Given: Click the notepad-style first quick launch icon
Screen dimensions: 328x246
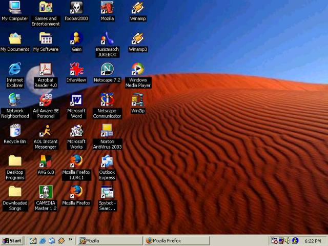Looking at the screenshot, I should pos(33,241).
